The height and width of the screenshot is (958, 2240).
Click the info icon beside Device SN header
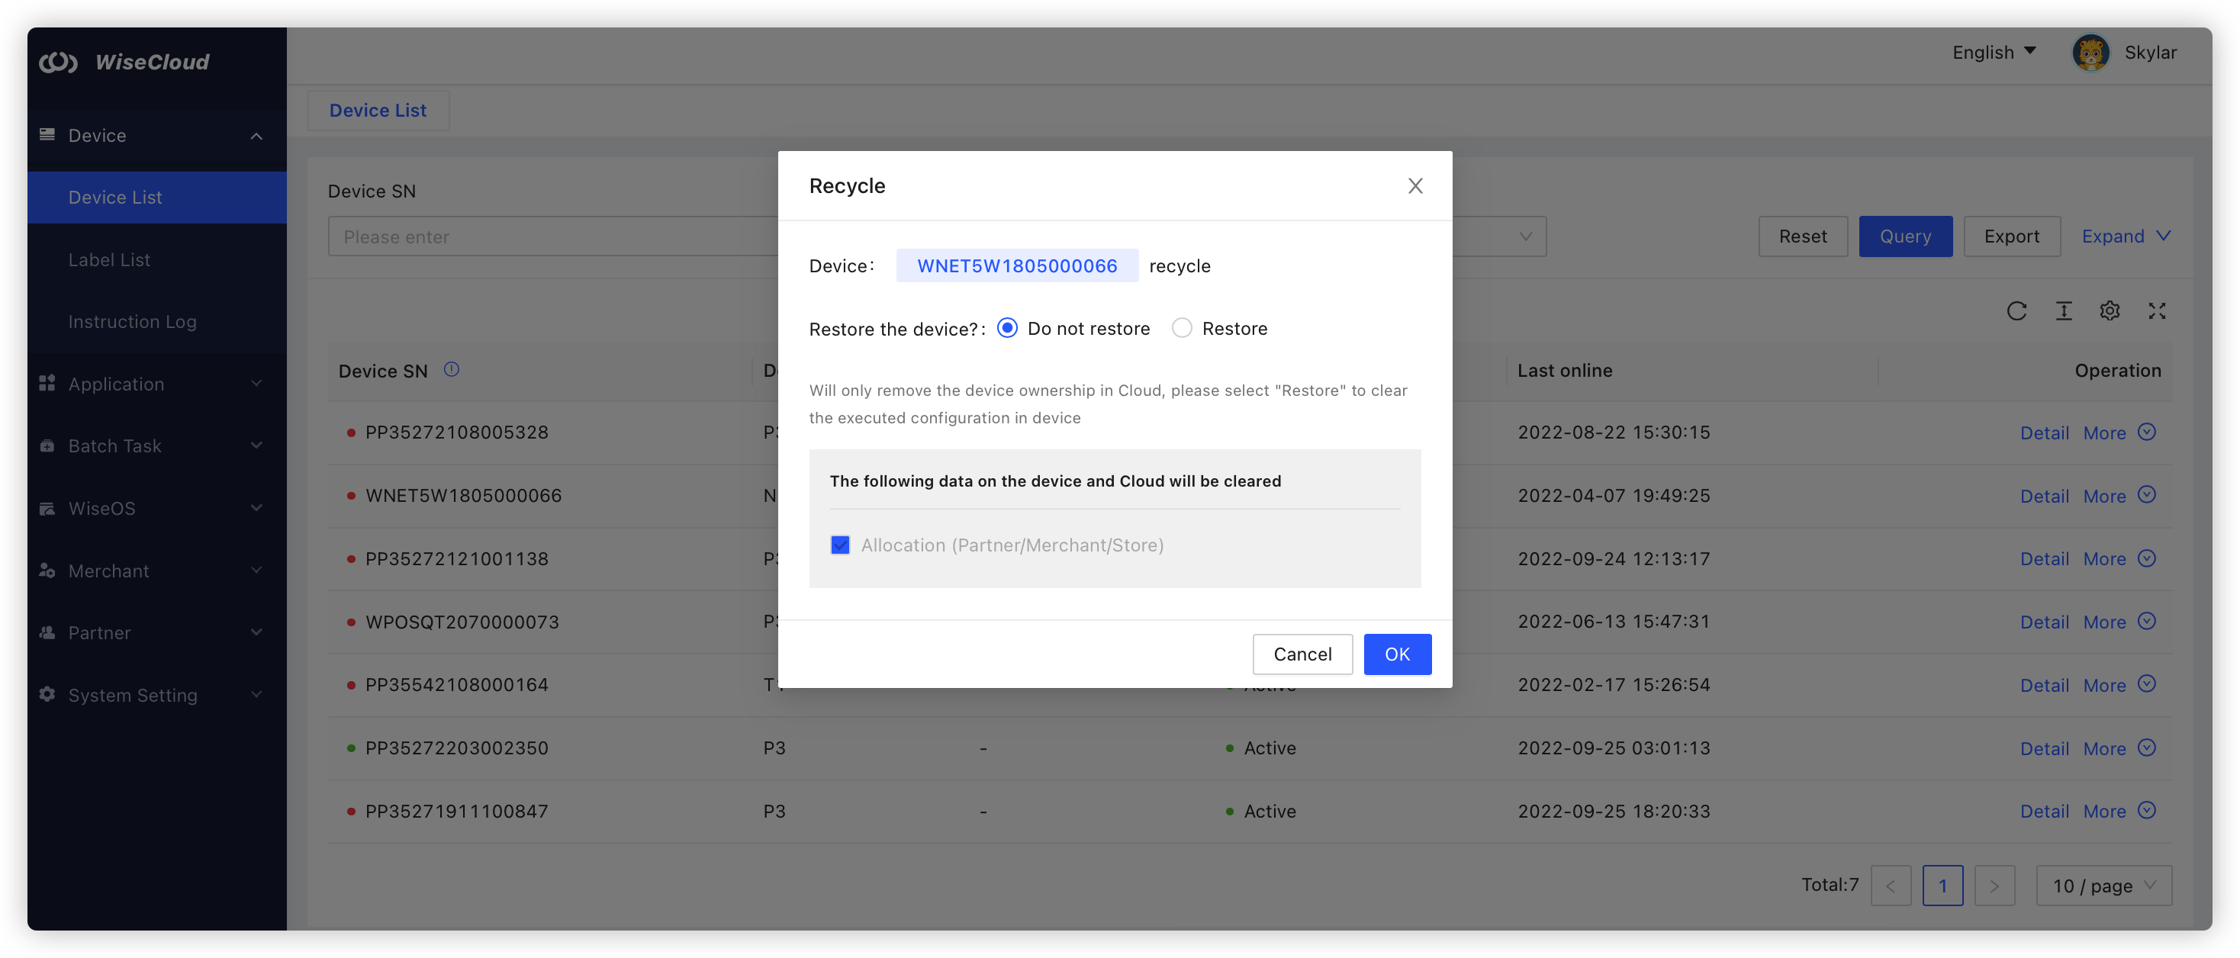(x=452, y=369)
